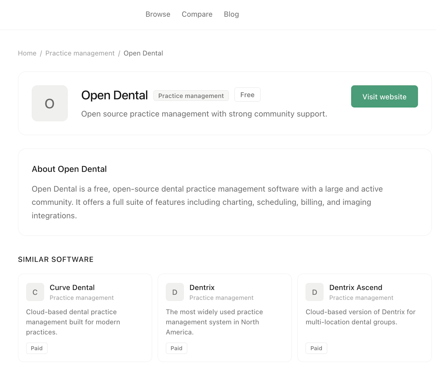Click the Open Dental main heading
Screen dimensions: 436x371
click(x=114, y=95)
